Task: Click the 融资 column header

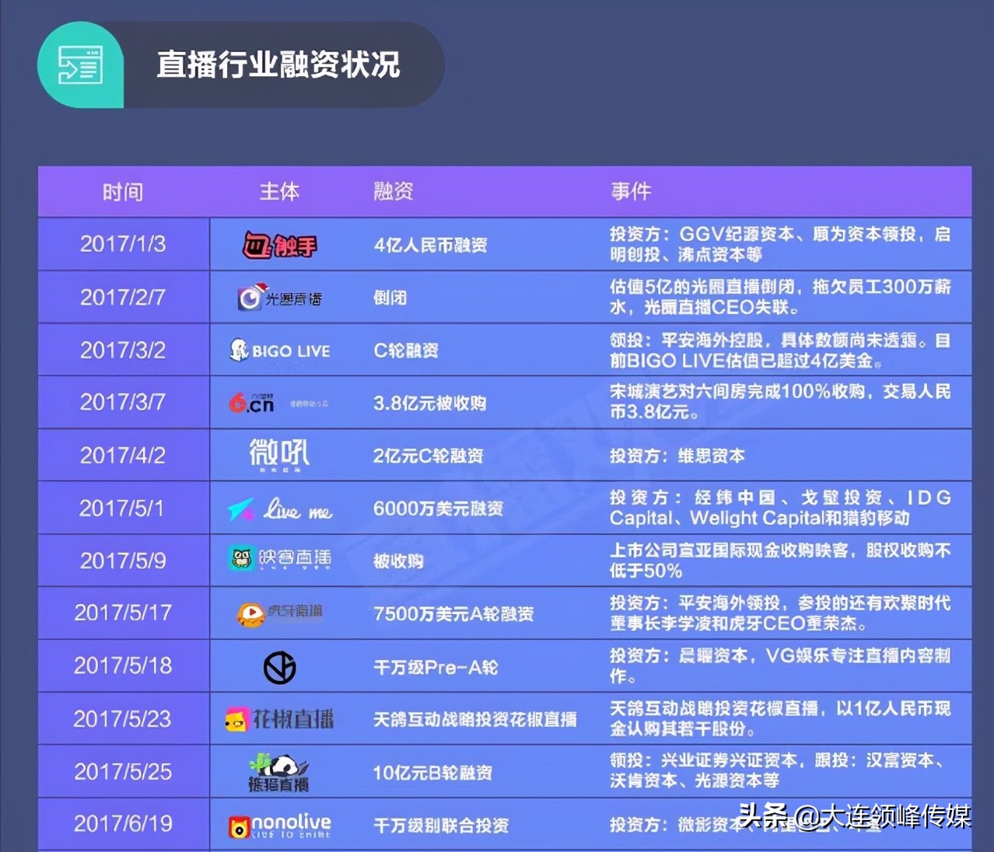Action: click(393, 191)
